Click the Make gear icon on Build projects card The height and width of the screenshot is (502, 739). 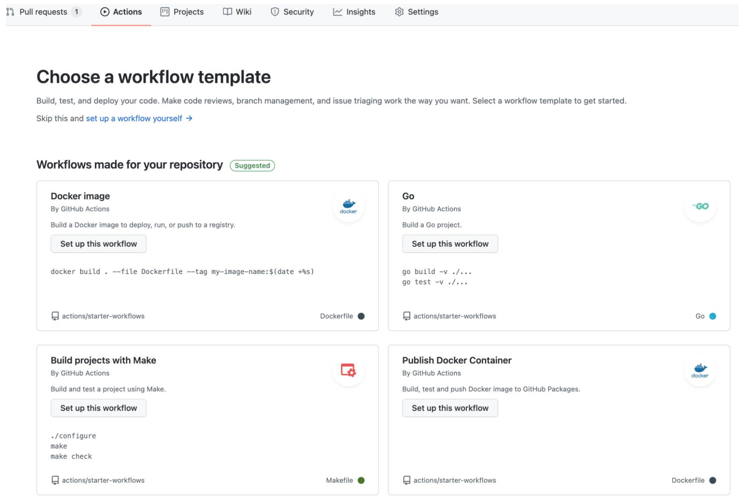(x=348, y=370)
